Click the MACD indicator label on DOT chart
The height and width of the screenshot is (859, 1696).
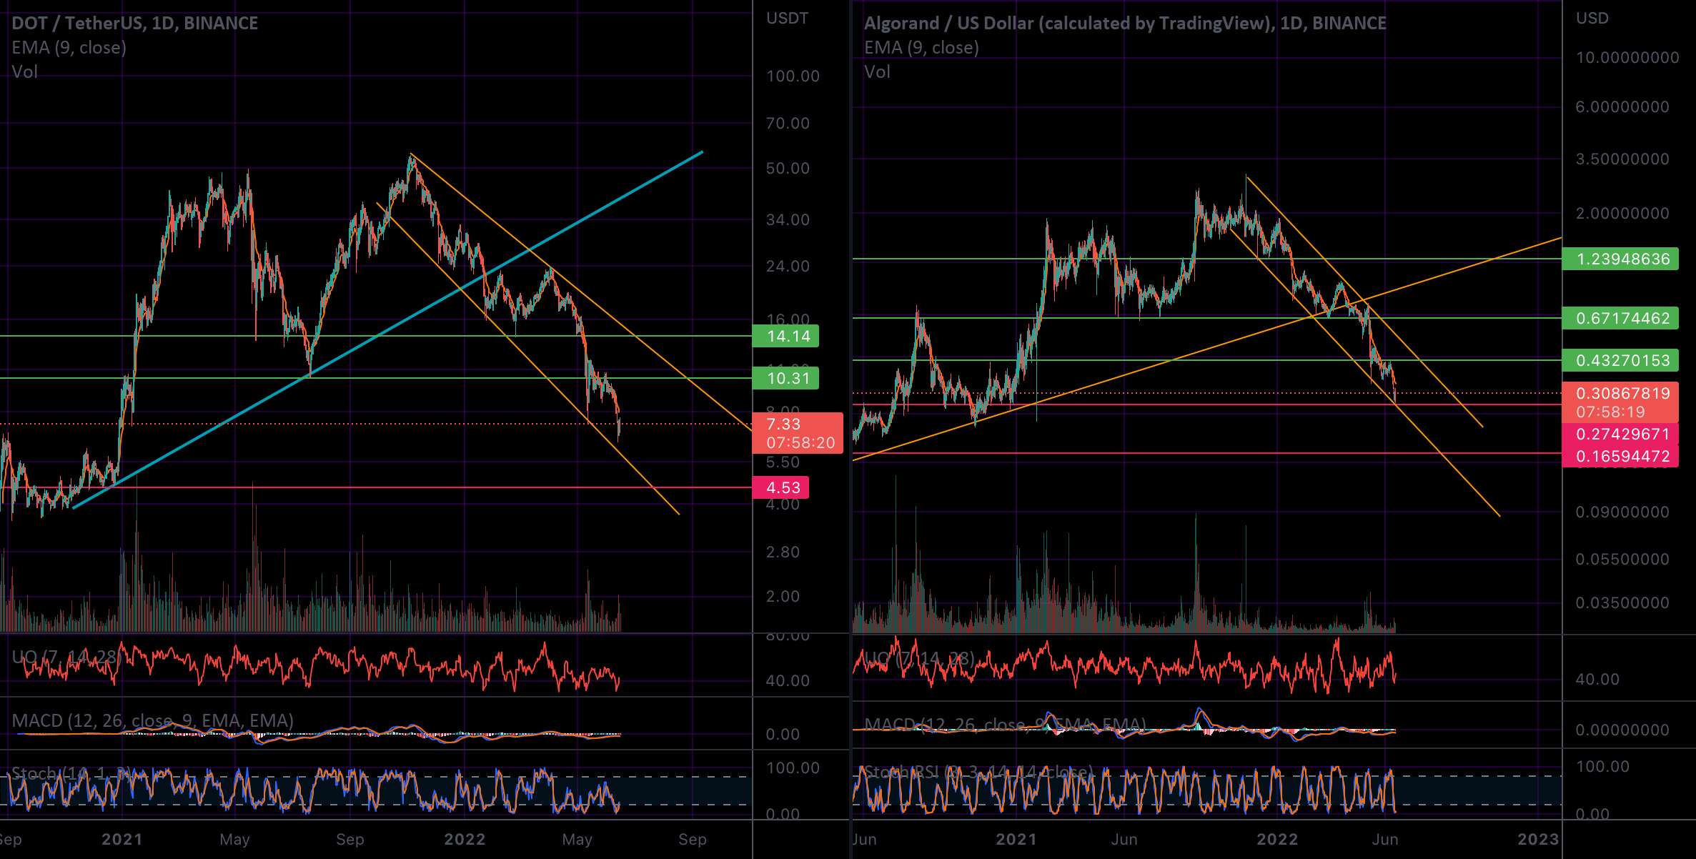tap(152, 720)
